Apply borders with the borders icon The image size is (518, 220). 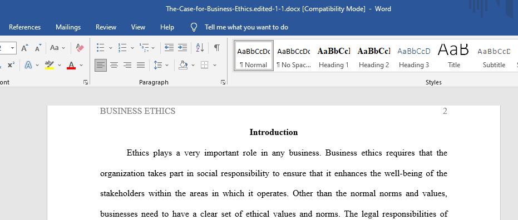click(205, 65)
